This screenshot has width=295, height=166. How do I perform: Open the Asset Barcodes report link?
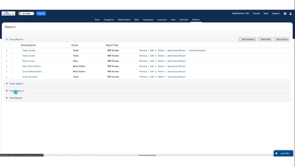pos(29,77)
